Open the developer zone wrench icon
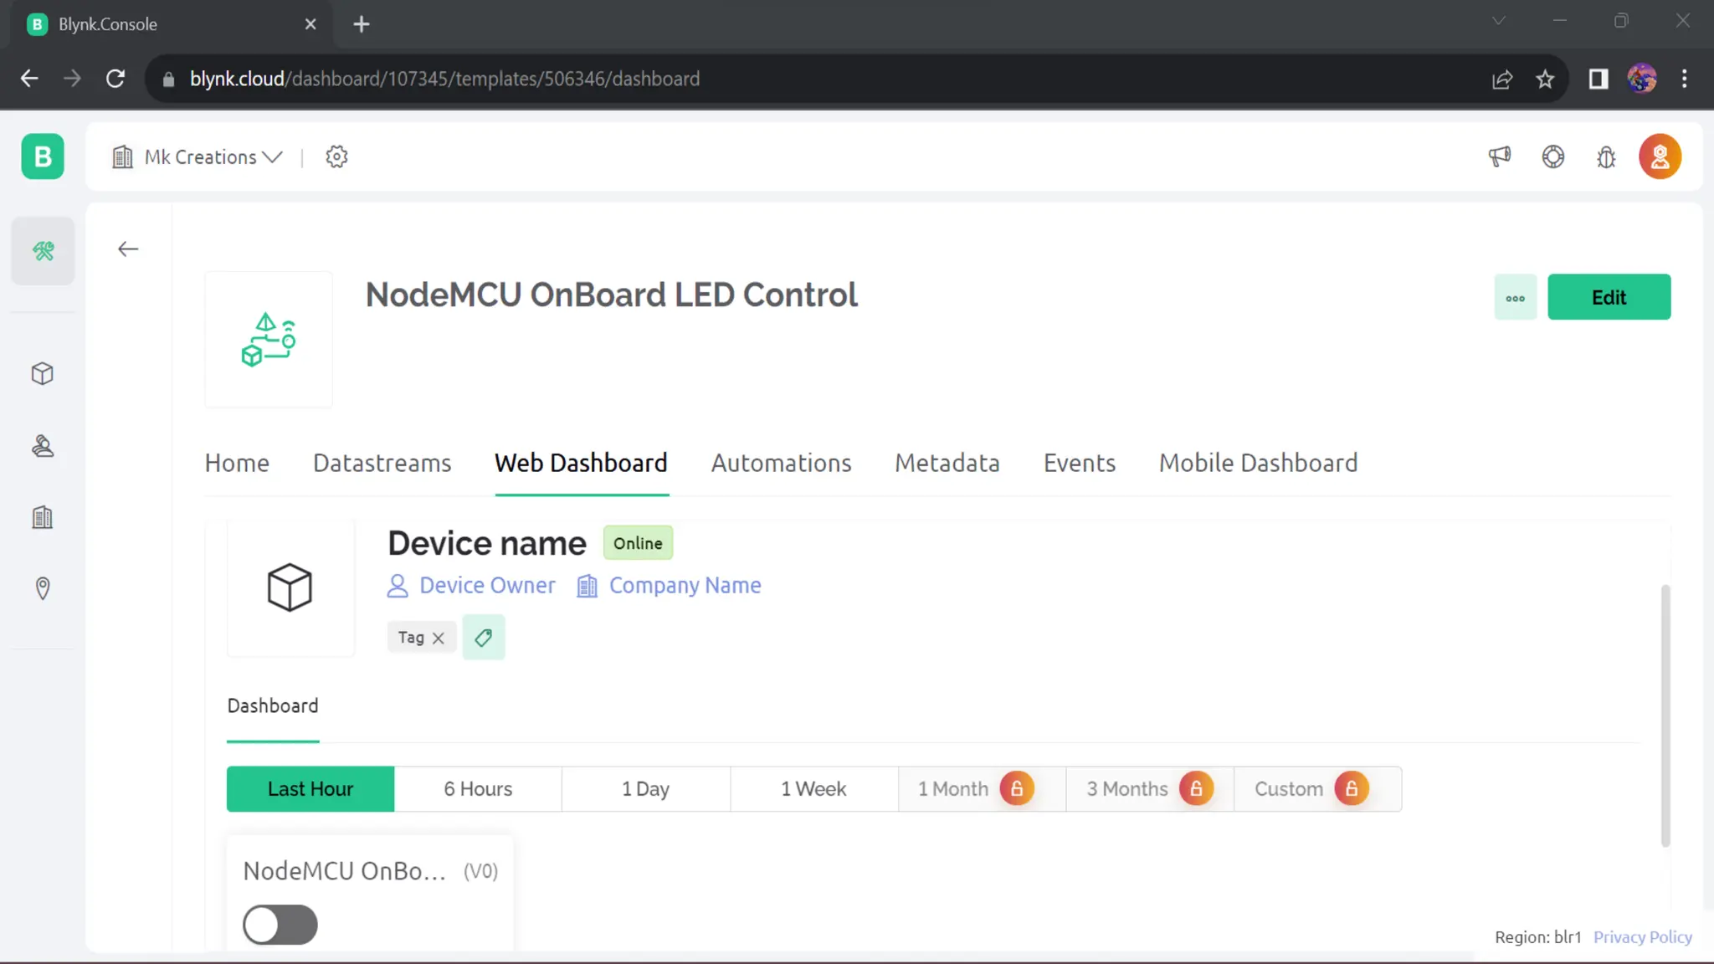The height and width of the screenshot is (964, 1714). coord(43,251)
